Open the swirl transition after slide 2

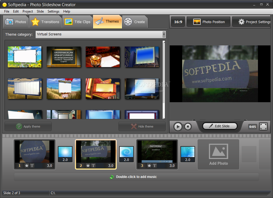(126, 154)
